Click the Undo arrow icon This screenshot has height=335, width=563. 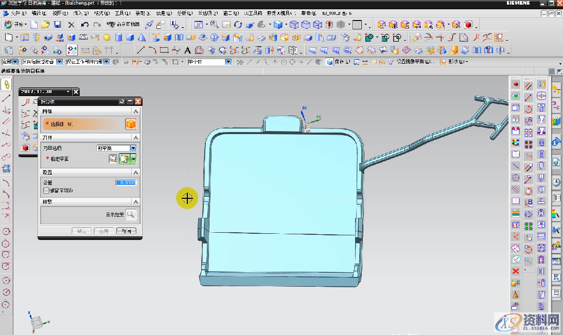click(85, 24)
